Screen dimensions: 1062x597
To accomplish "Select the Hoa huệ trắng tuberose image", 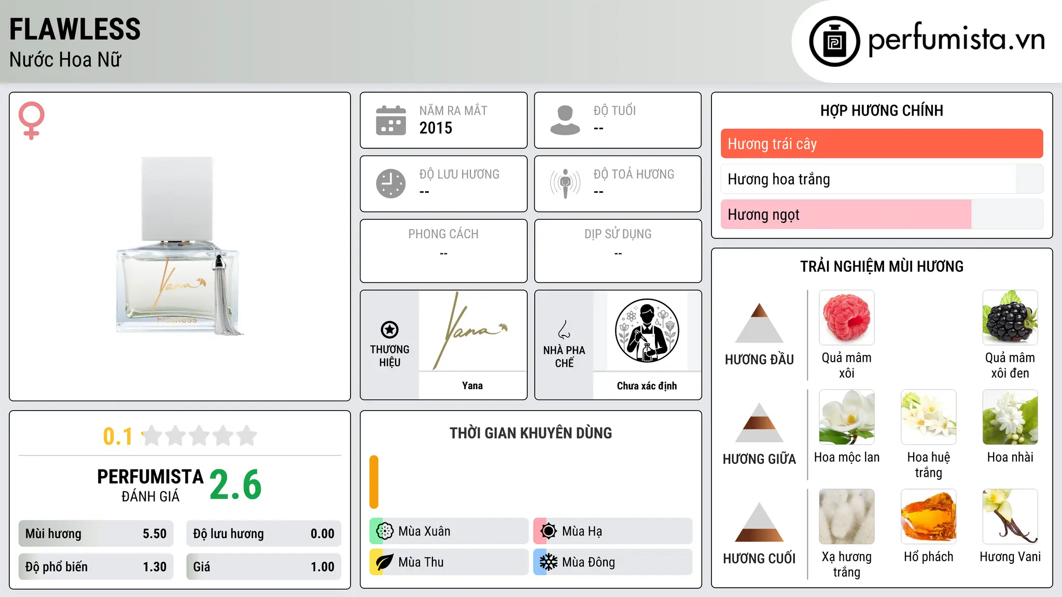I will coord(929,417).
